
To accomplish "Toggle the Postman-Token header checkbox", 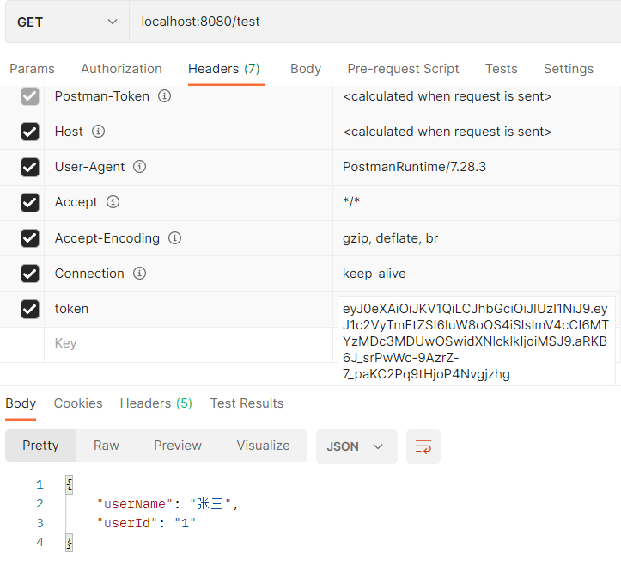I will tap(30, 96).
